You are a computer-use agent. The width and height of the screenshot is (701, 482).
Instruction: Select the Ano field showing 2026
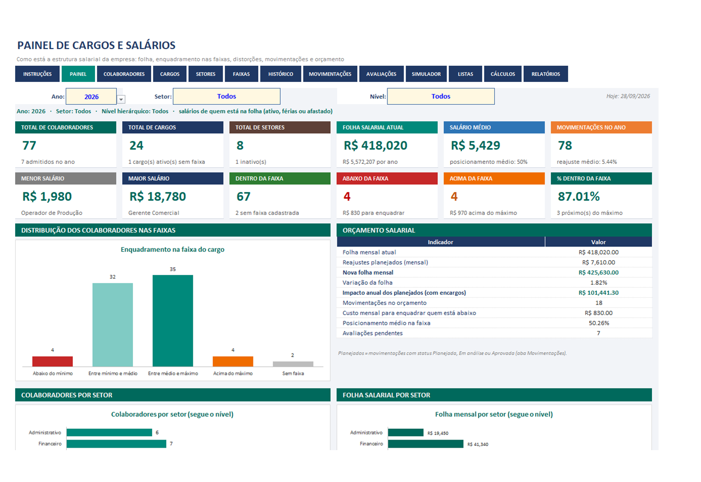click(x=92, y=97)
